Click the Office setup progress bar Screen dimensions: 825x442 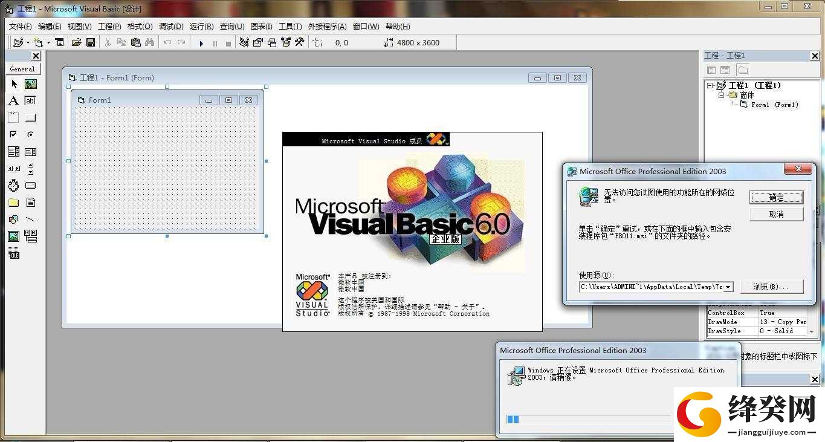coord(589,419)
